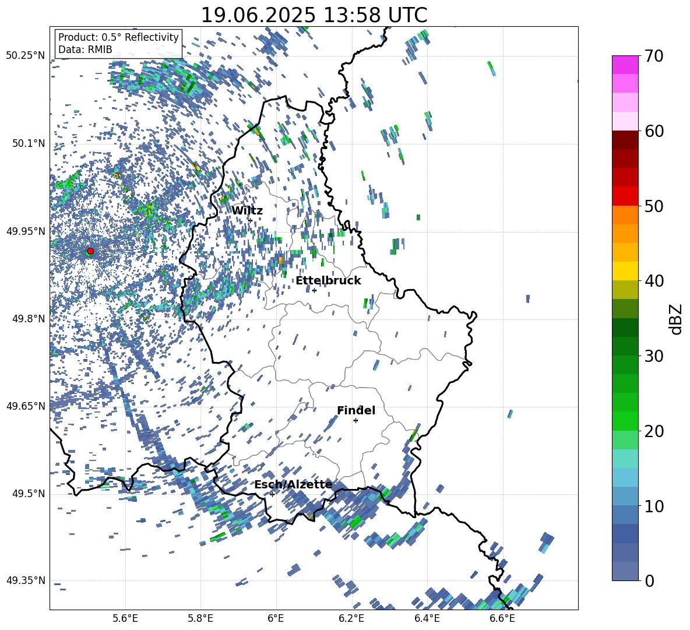Click the 49.8°N latitude label
This screenshot has height=630, width=690.
(29, 319)
